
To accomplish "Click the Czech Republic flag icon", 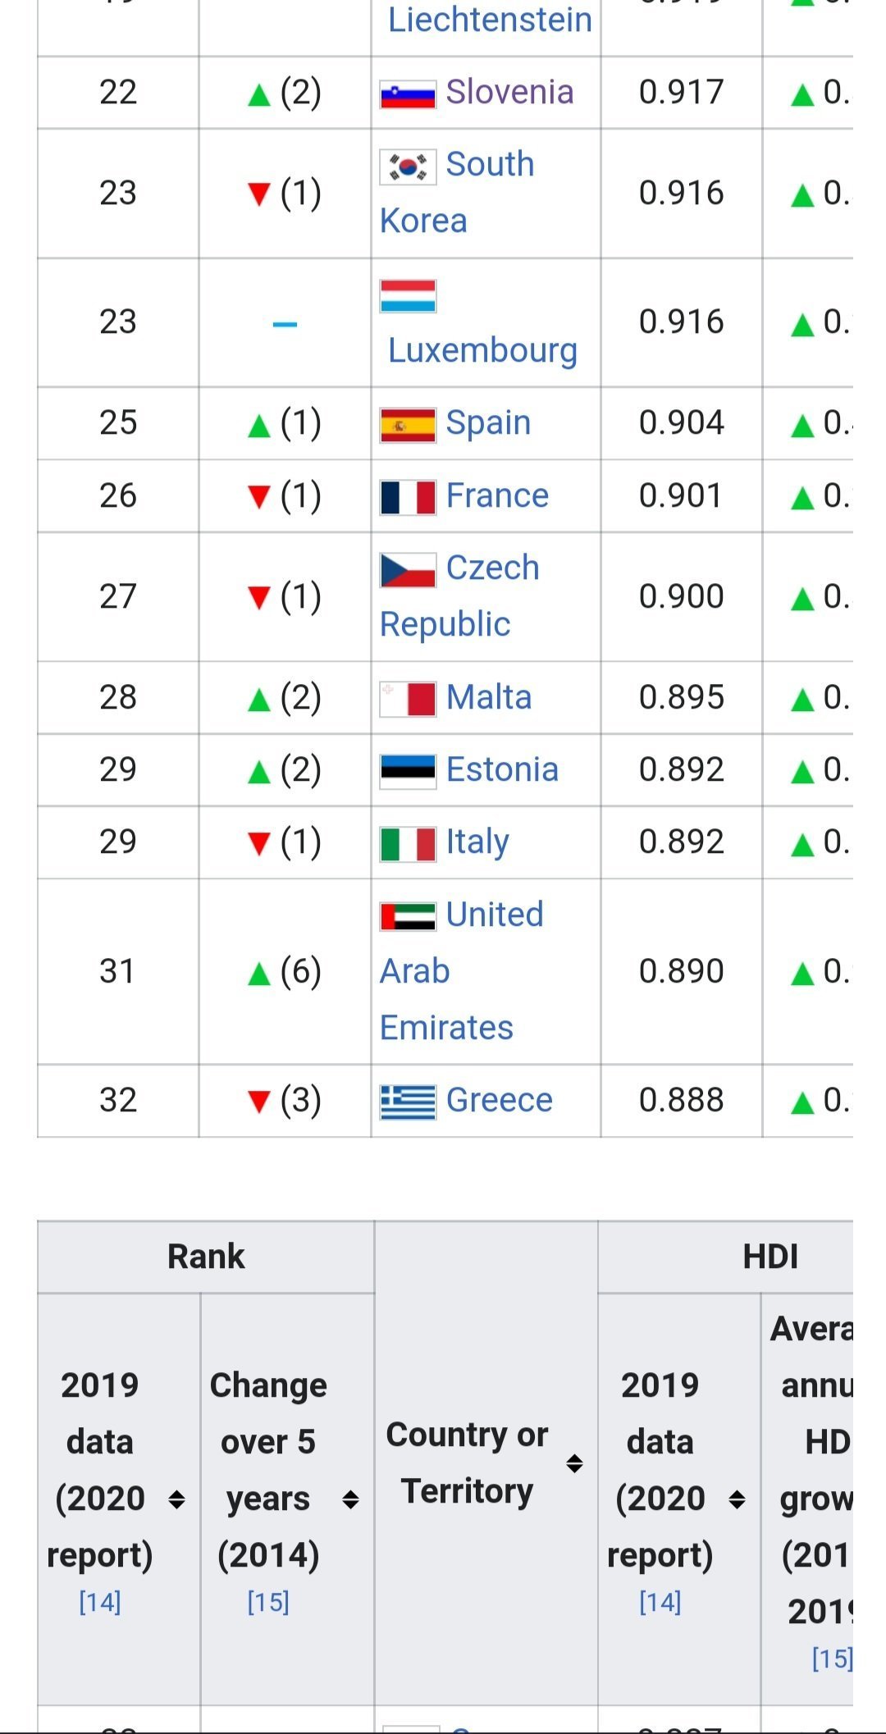I will tap(408, 570).
